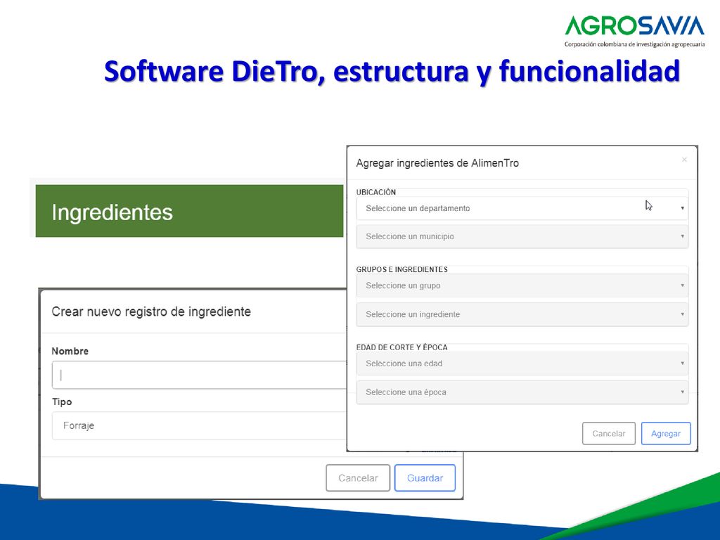Open the 'Seleccione un municipio' dropdown
This screenshot has width=720, height=540.
coord(522,236)
